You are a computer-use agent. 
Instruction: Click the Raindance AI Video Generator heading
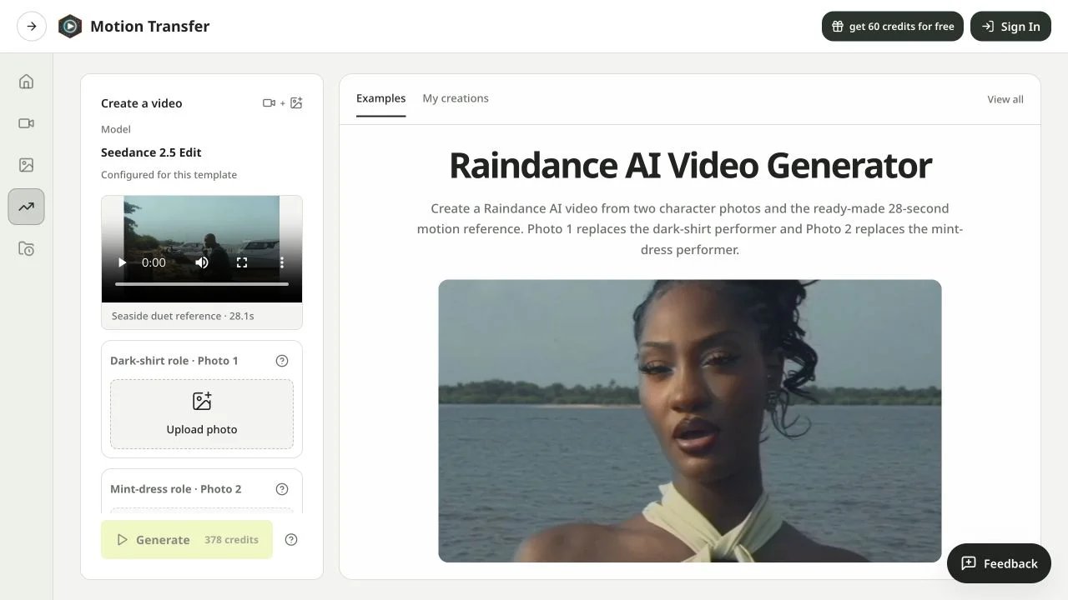(x=690, y=165)
